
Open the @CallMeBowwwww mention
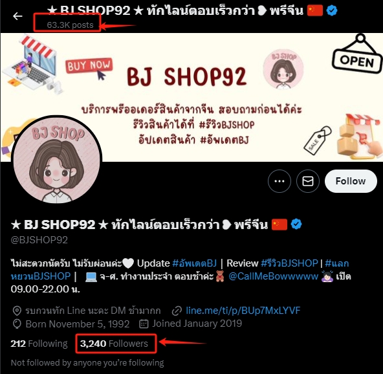coord(273,276)
